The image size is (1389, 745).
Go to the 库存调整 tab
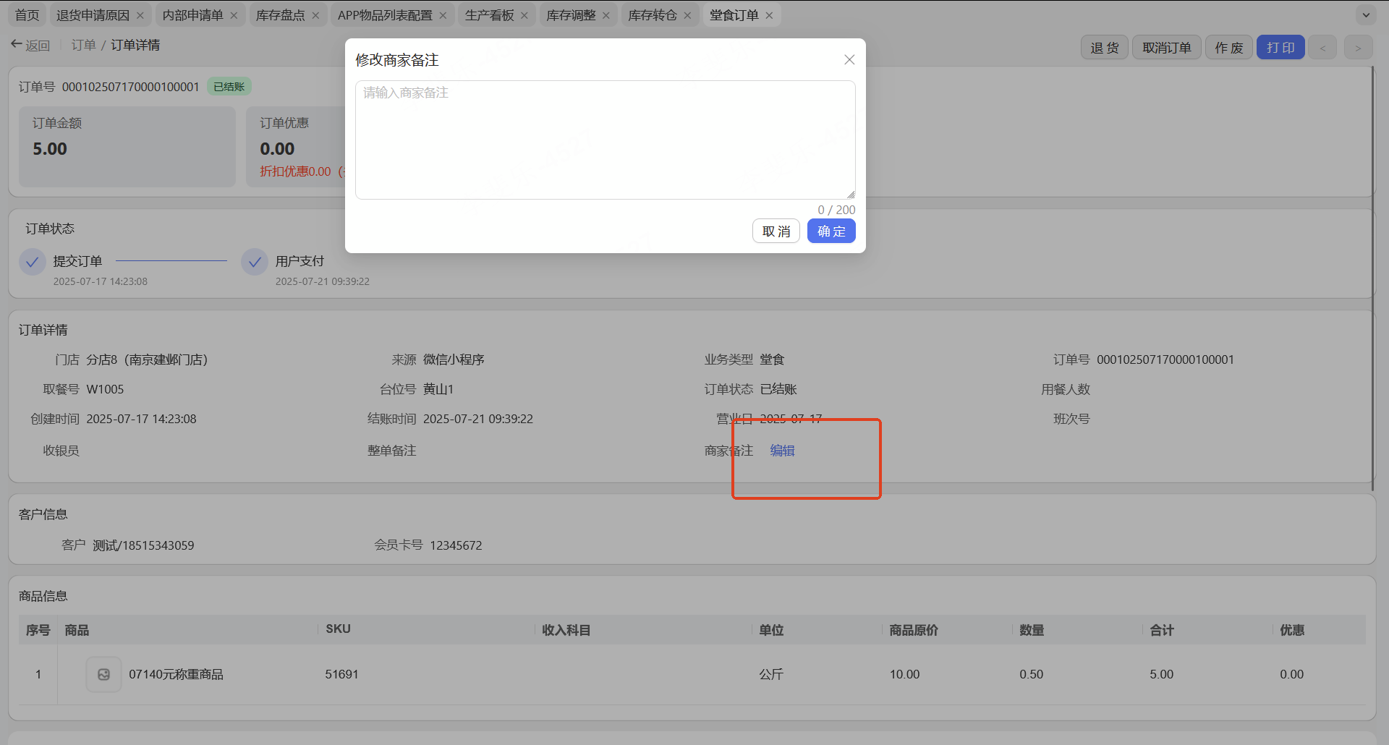571,15
